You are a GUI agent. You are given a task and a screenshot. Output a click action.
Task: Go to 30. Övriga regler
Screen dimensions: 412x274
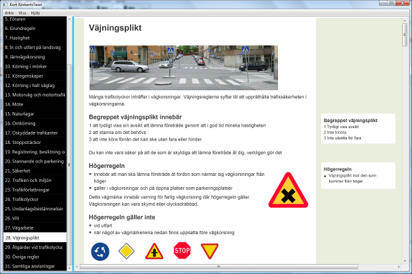point(35,257)
